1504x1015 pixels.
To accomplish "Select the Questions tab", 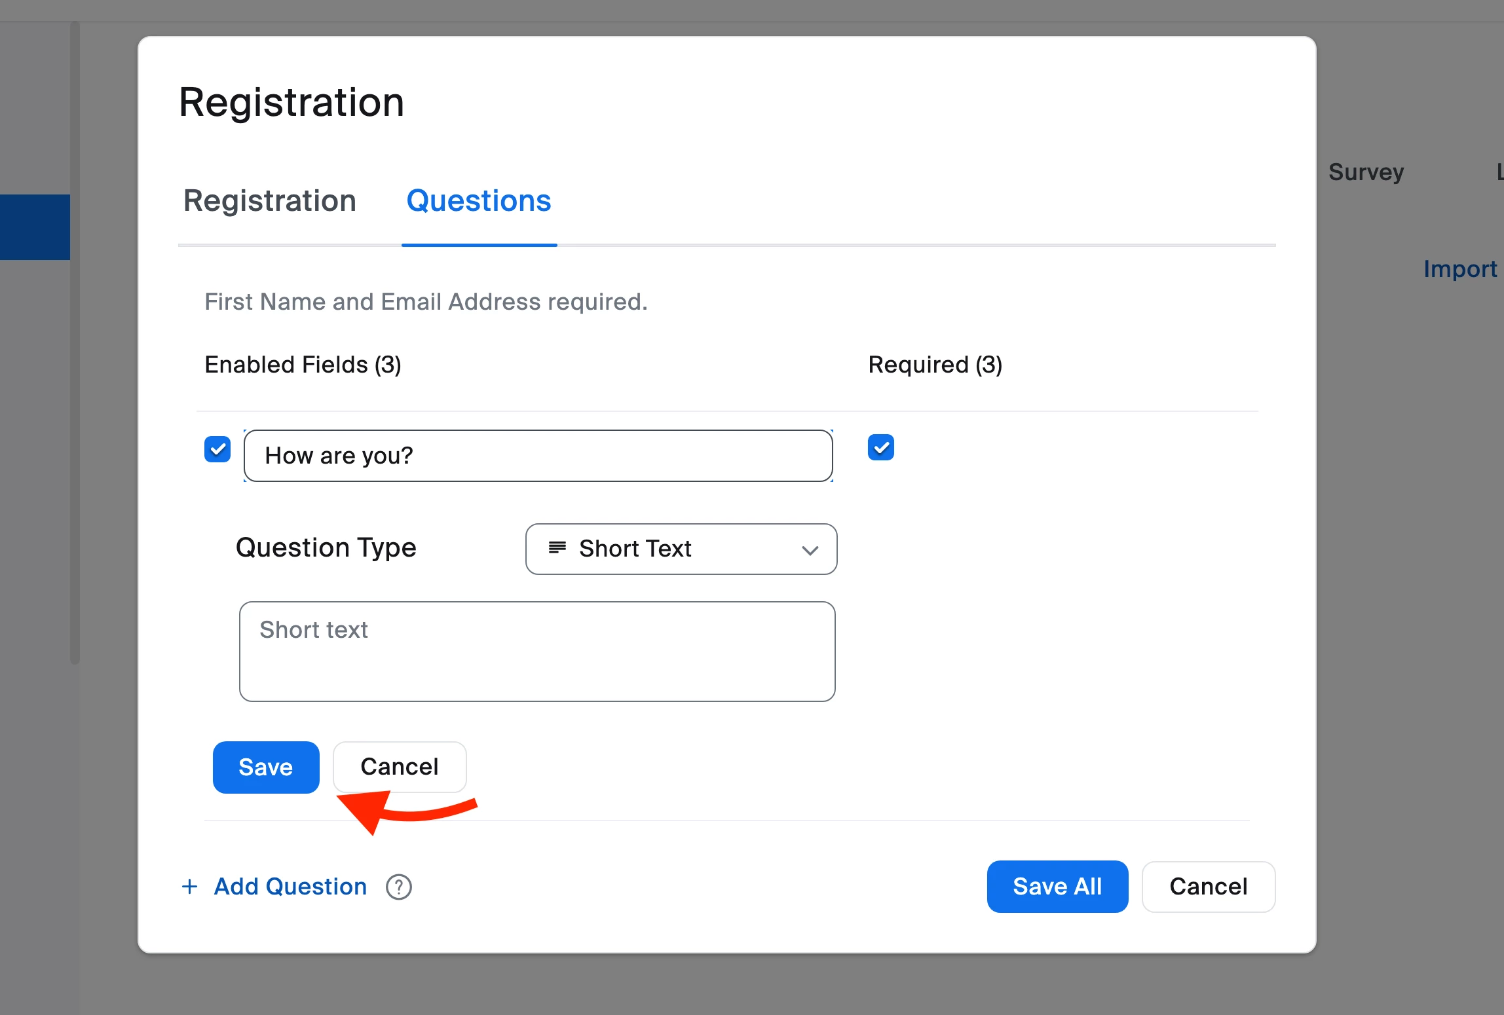I will (478, 200).
